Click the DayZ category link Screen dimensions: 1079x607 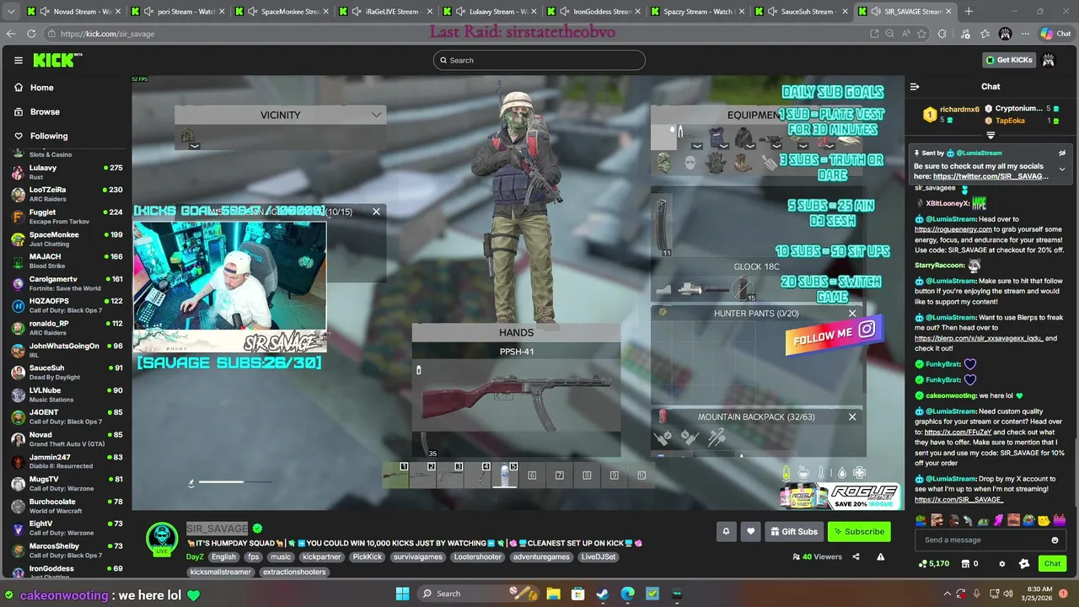point(195,557)
